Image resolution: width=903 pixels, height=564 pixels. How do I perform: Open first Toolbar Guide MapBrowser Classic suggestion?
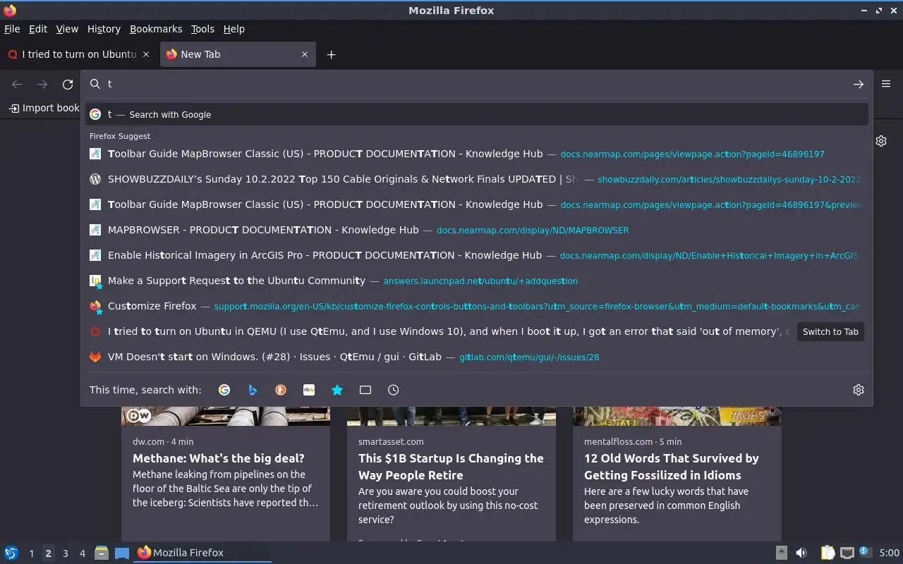(x=477, y=154)
